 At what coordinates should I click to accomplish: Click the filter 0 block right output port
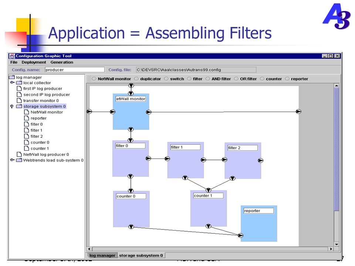coord(148,158)
